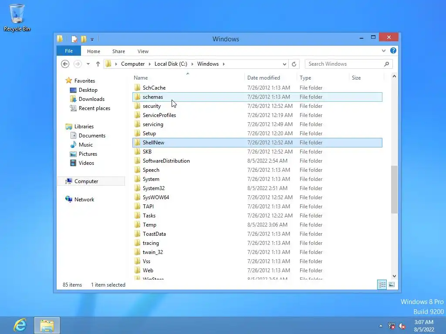Screen dimensions: 446x334
Task: Select the ServiceProfiles folder icon
Action: (x=137, y=115)
